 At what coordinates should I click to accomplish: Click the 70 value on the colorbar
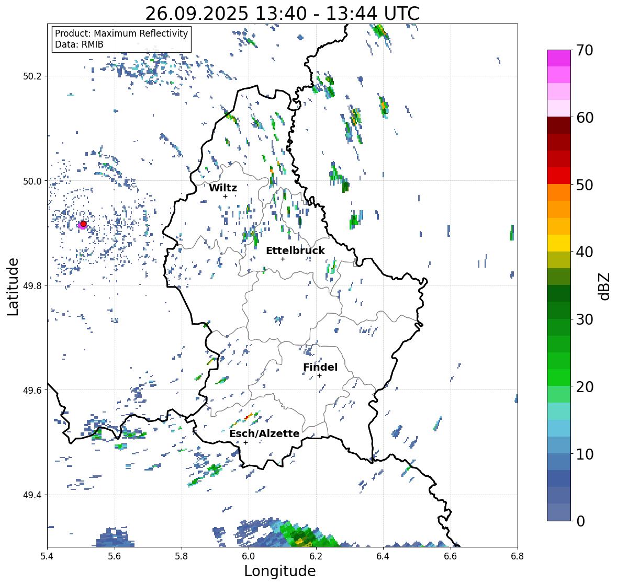point(585,50)
